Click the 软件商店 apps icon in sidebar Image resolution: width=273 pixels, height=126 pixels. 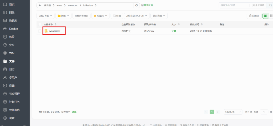(5, 110)
